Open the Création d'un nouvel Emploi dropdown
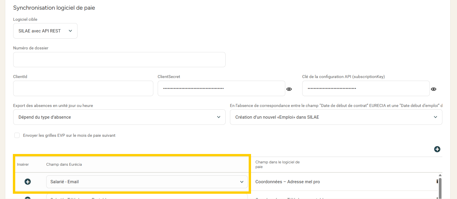Image resolution: width=457 pixels, height=199 pixels. [x=336, y=117]
